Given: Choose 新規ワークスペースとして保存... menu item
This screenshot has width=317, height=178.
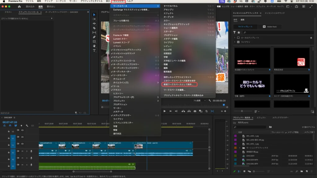Looking at the screenshot, I should click(x=179, y=84).
